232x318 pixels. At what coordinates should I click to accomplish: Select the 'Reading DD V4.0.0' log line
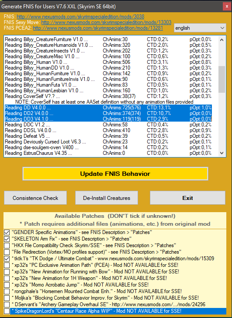(x=108, y=108)
